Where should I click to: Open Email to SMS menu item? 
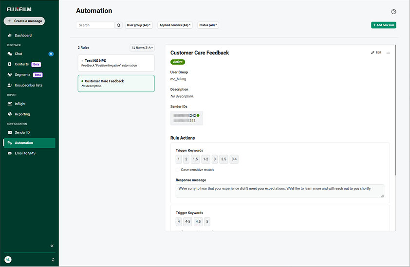click(25, 153)
